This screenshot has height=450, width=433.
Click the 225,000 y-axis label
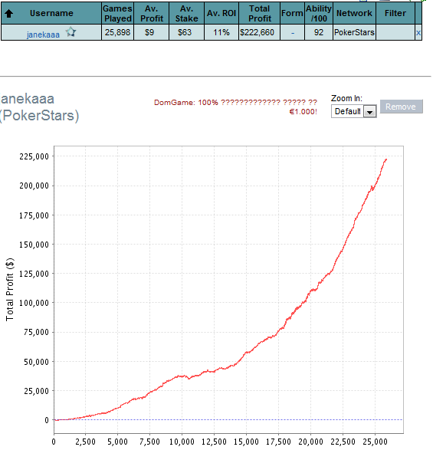(x=34, y=156)
